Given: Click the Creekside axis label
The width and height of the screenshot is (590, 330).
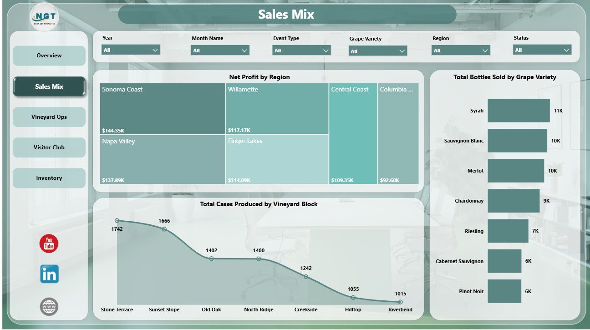Looking at the screenshot, I should point(306,310).
